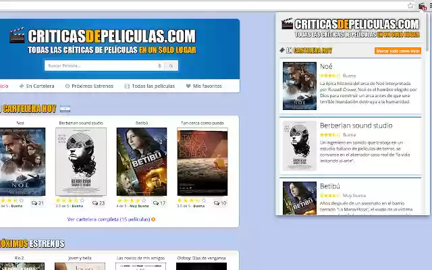Click Noé poster thumbnail in popup
Image resolution: width=432 pixels, height=270 pixels.
[x=300, y=86]
